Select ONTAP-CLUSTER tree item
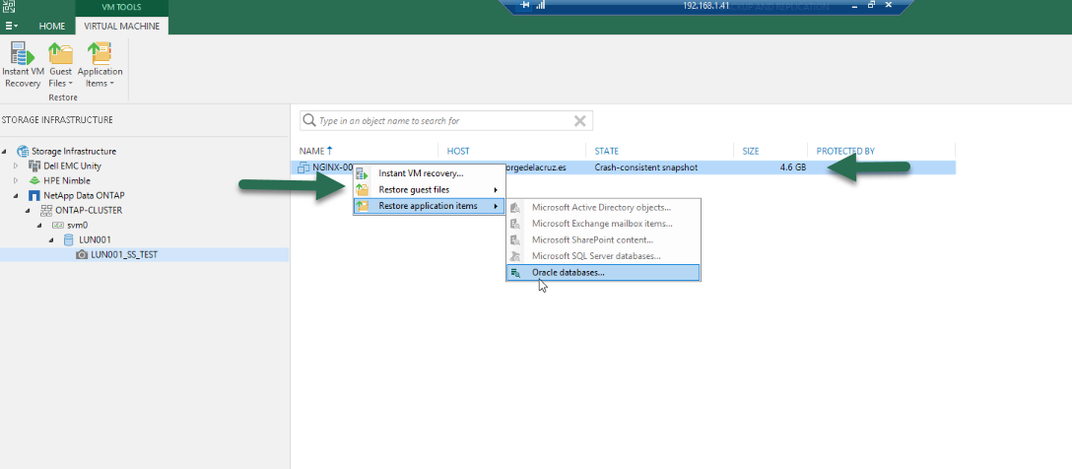 pos(89,211)
